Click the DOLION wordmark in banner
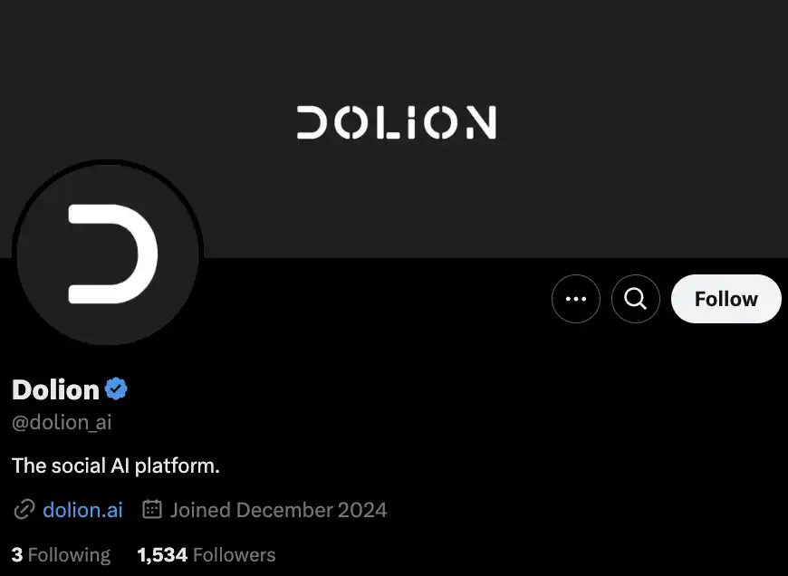 point(396,122)
